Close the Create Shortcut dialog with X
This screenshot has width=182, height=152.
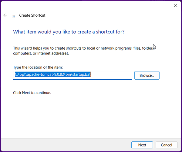click(x=176, y=5)
